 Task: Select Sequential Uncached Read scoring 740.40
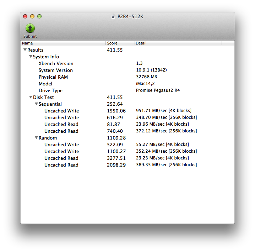tap(128, 131)
